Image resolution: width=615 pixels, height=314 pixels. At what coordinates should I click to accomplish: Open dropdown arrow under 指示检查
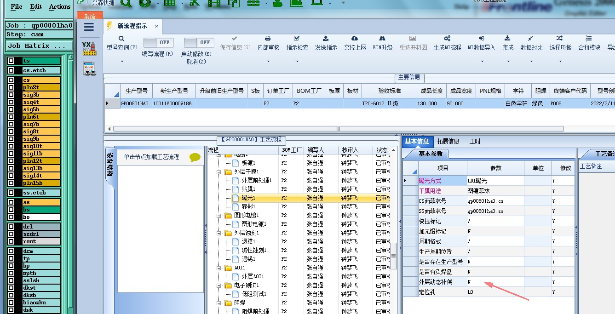297,61
